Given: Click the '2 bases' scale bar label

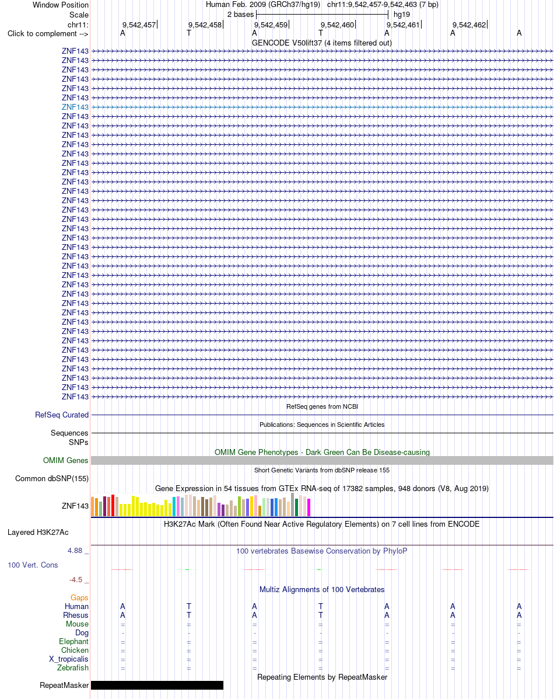Looking at the screenshot, I should click(240, 14).
